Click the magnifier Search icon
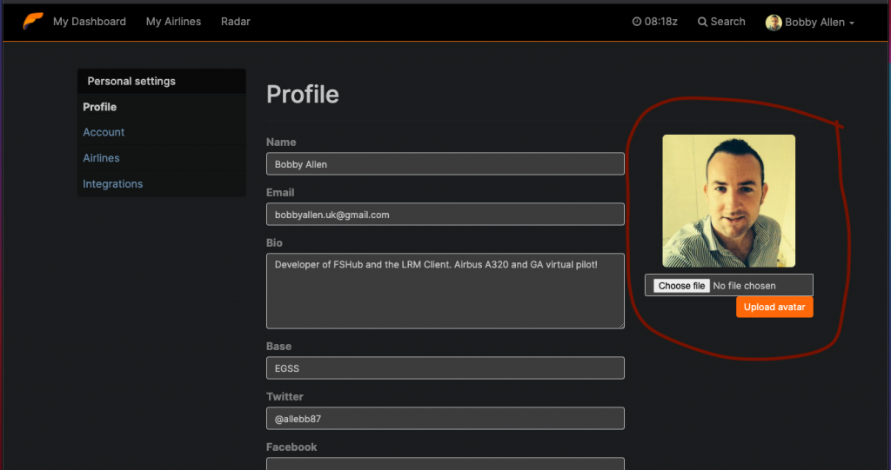 tap(702, 22)
